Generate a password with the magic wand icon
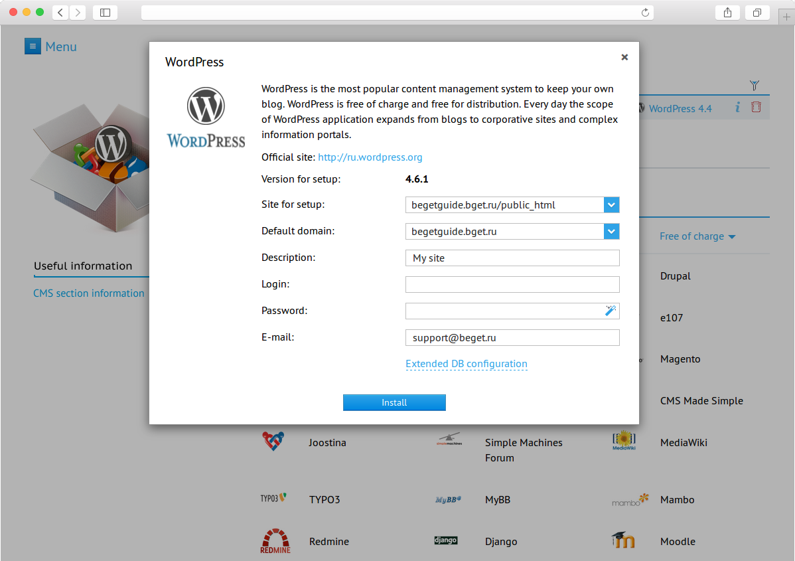The width and height of the screenshot is (795, 561). coord(611,311)
